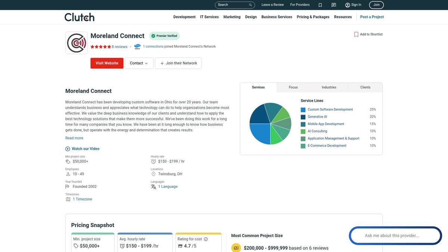
Task: Click the red star rating
Action: pos(100,47)
